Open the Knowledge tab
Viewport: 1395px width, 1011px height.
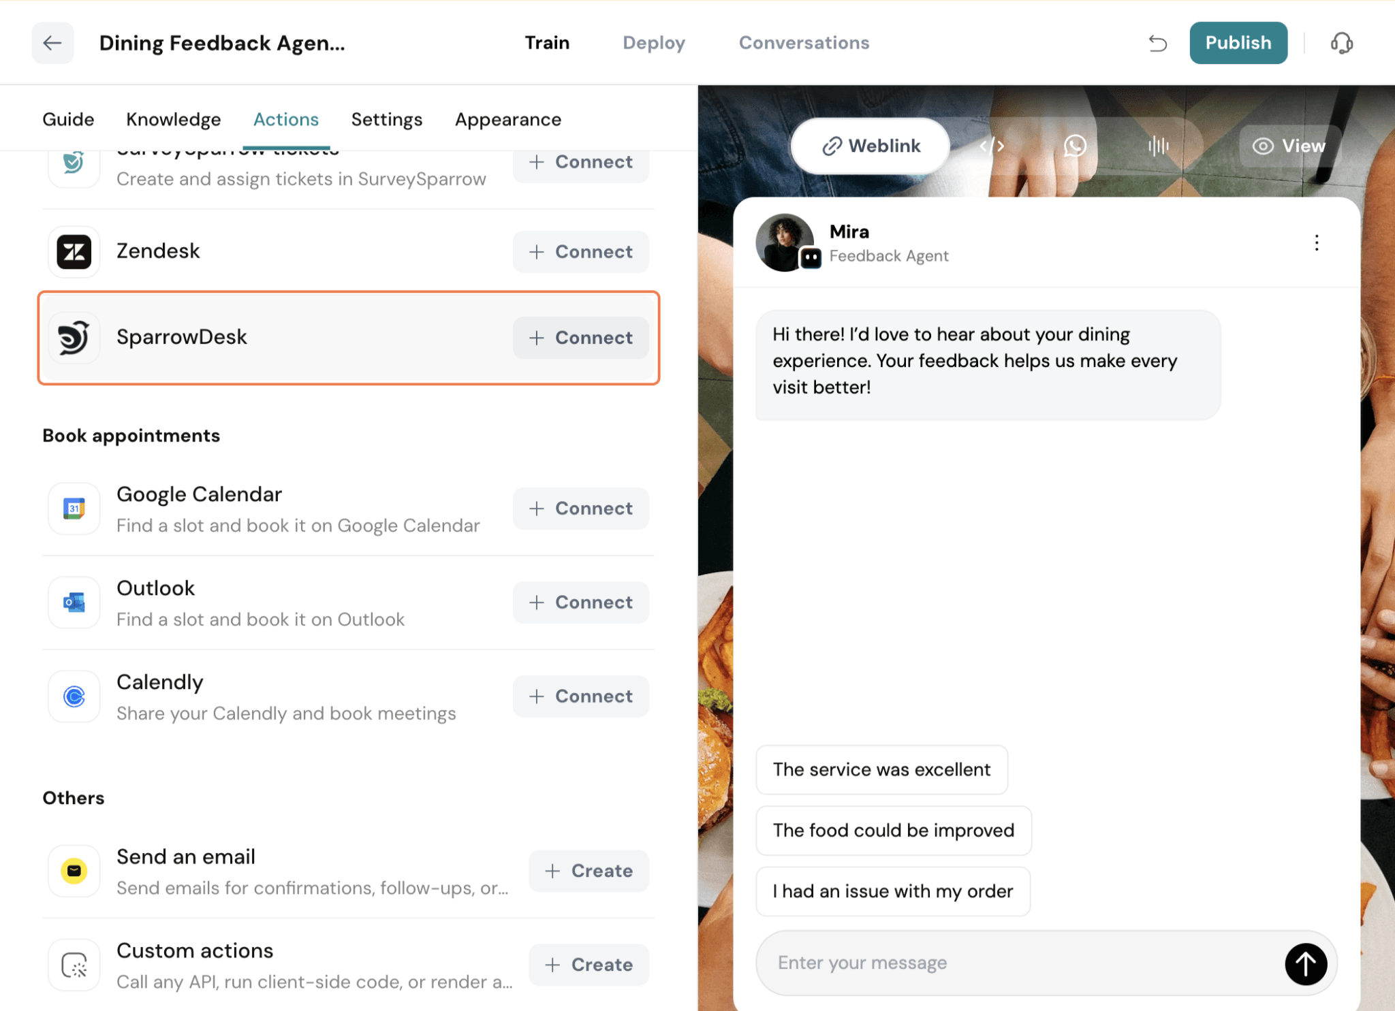pyautogui.click(x=174, y=120)
